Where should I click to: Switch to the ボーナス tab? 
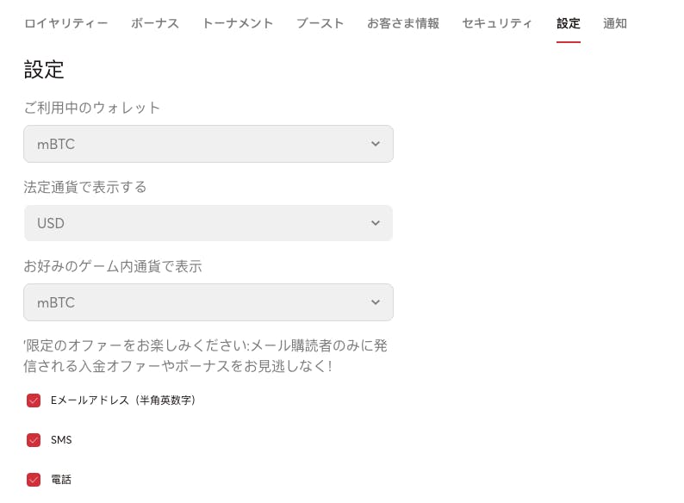[155, 23]
